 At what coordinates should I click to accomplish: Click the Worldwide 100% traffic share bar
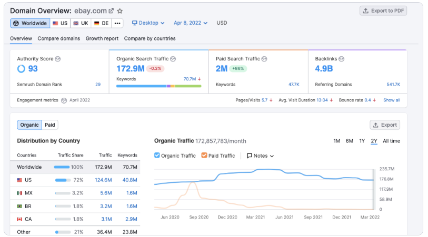(x=62, y=167)
